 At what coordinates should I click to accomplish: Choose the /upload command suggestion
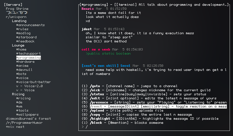pos(123,111)
